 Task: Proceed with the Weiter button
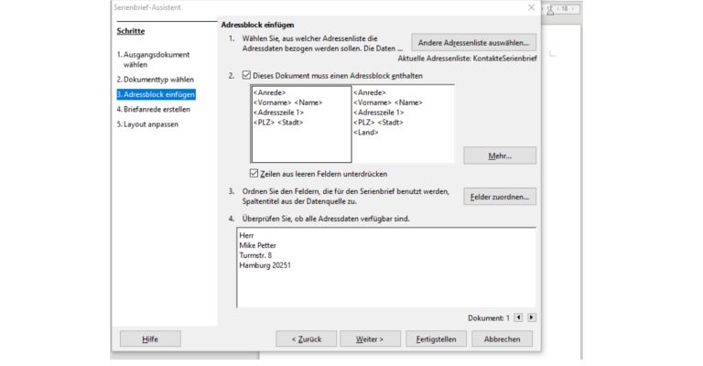click(x=370, y=339)
